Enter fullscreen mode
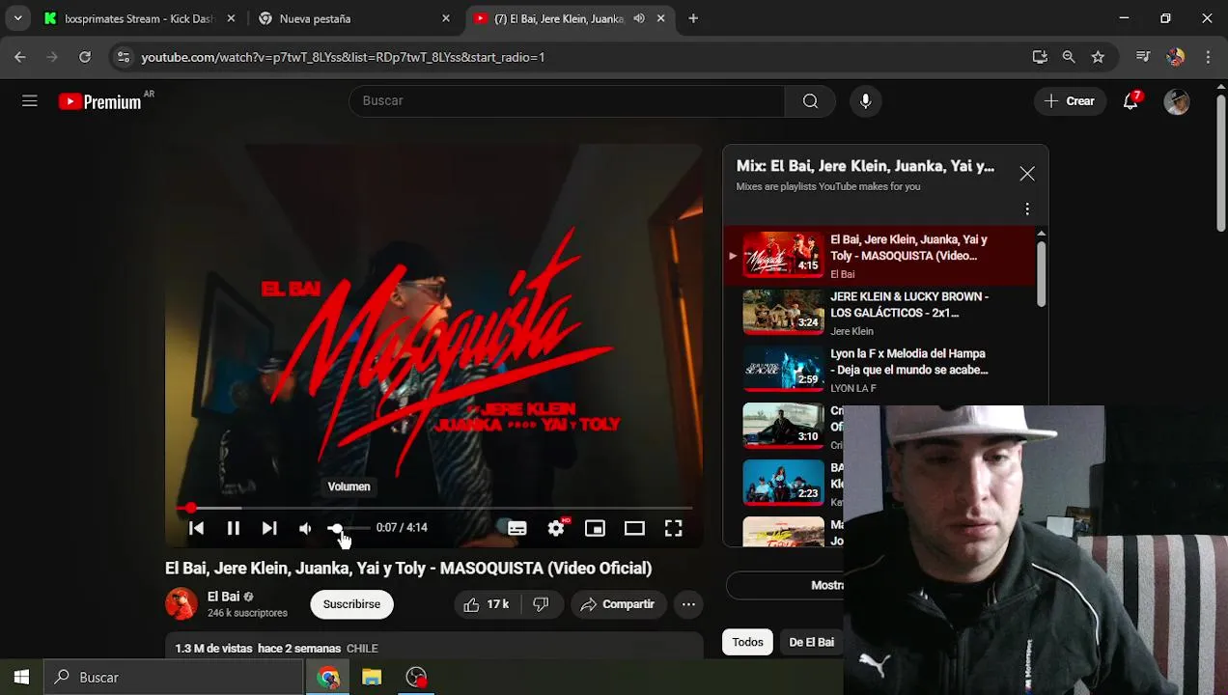The width and height of the screenshot is (1228, 695). click(673, 528)
